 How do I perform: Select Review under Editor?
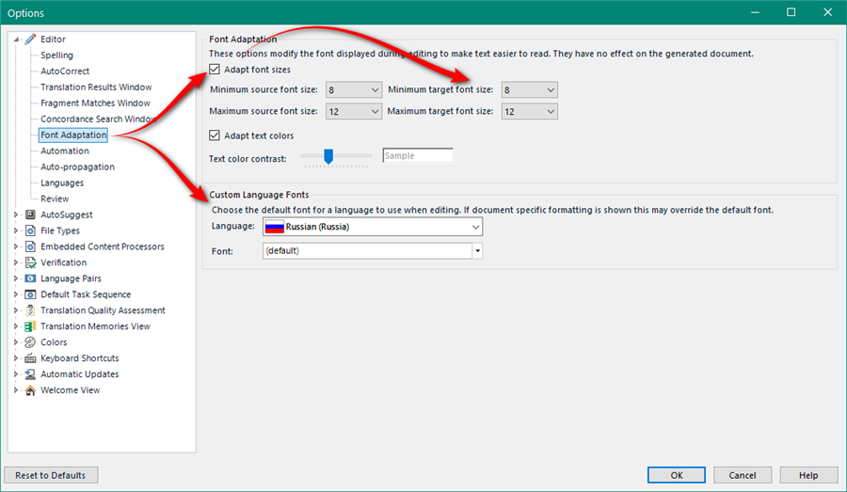[55, 198]
